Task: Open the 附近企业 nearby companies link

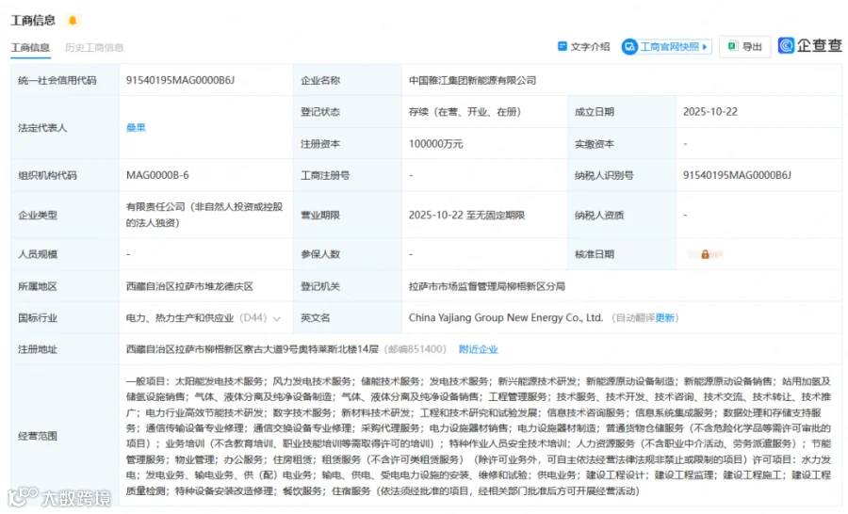Action: tap(478, 349)
